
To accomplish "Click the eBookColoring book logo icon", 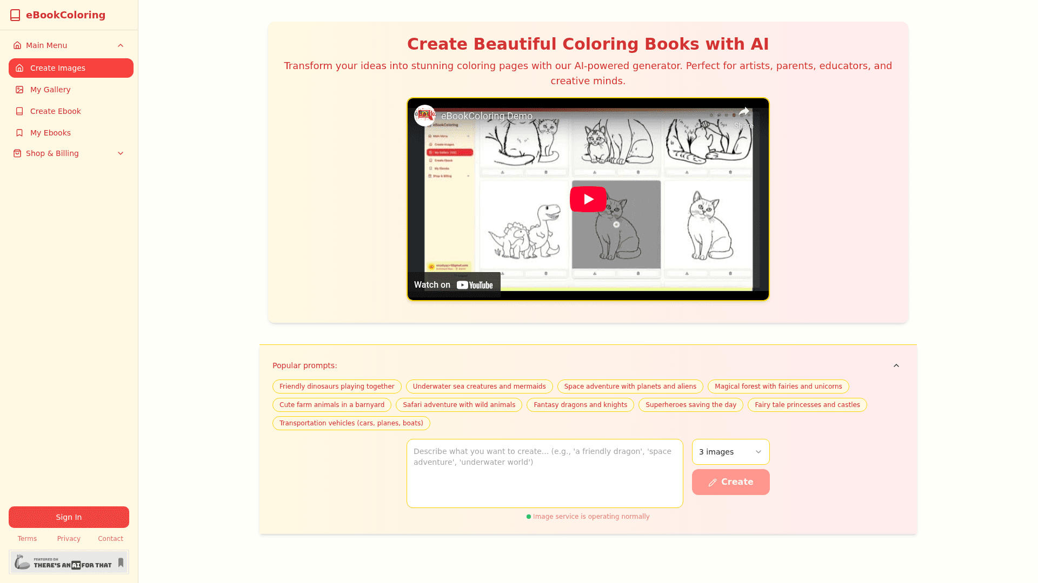I will click(x=15, y=15).
